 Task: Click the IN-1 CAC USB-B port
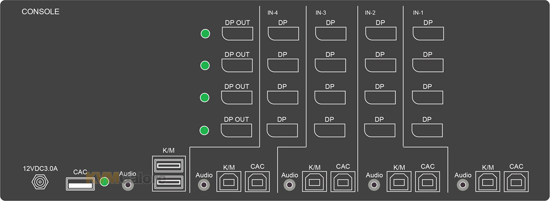pos(516,181)
